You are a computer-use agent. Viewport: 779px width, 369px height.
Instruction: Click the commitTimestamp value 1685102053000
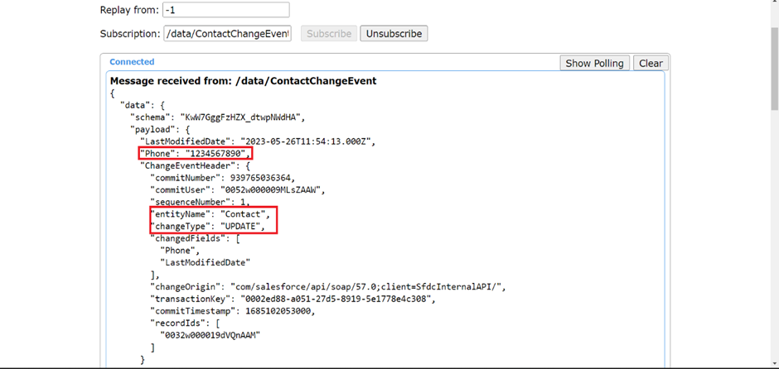pyautogui.click(x=277, y=311)
